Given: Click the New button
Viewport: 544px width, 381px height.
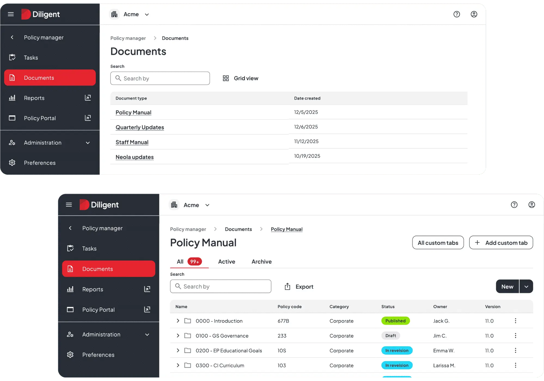Looking at the screenshot, I should (x=507, y=287).
